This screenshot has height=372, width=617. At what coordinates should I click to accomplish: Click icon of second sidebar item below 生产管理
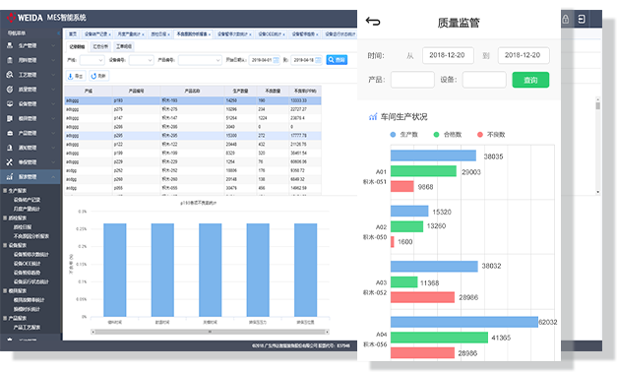click(10, 75)
